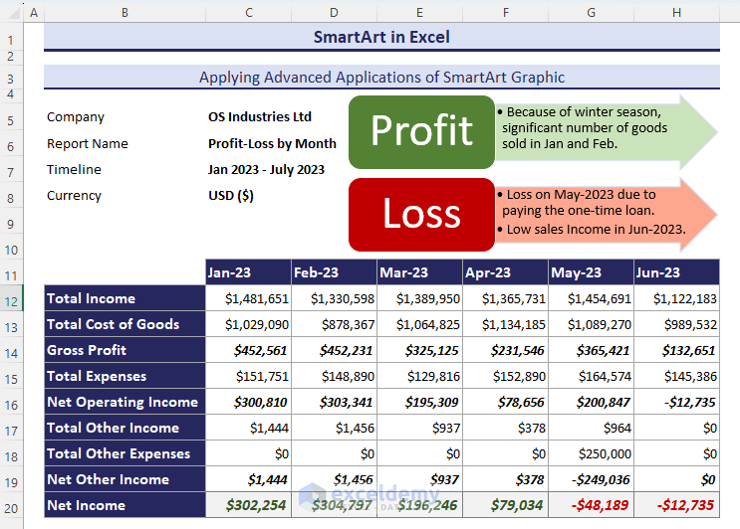Click the 'Currency' label cell
740x529 pixels.
[x=125, y=195]
